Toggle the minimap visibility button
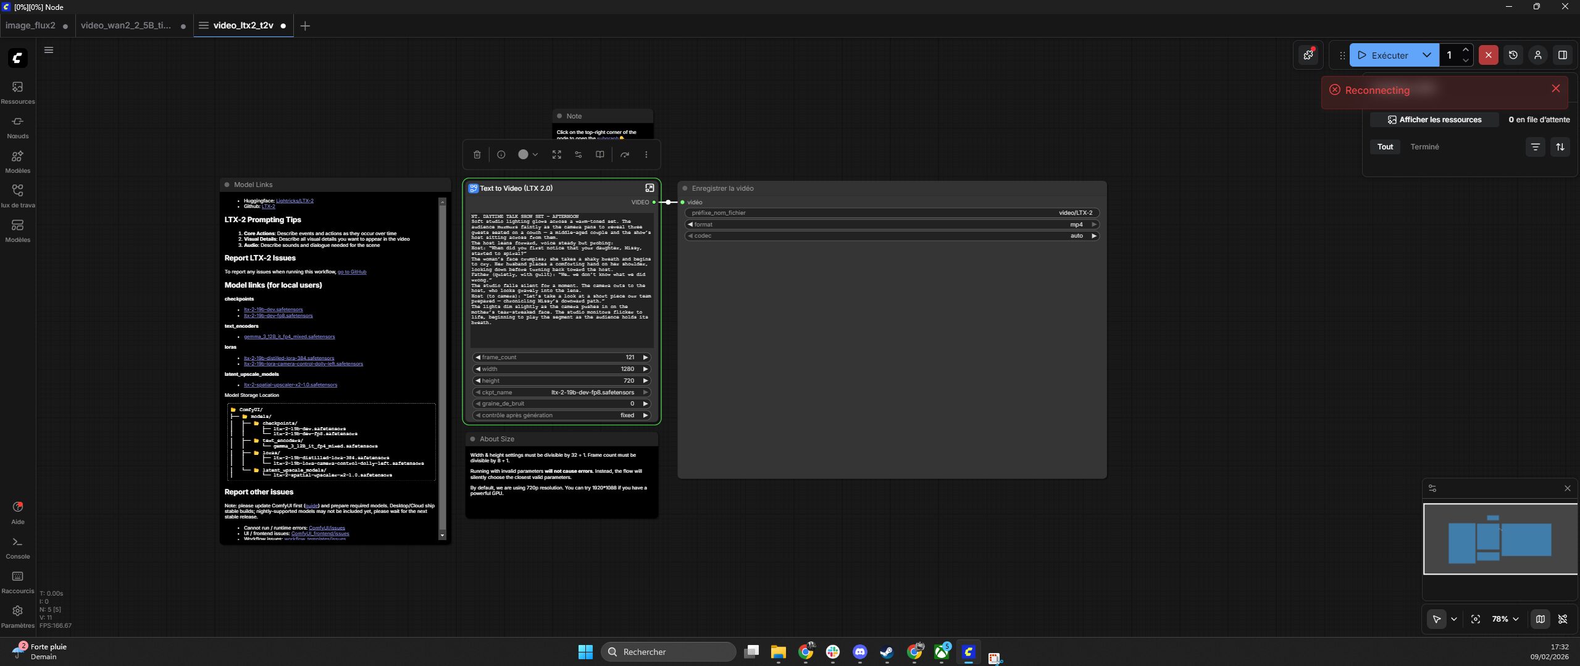This screenshot has height=666, width=1580. click(1540, 619)
